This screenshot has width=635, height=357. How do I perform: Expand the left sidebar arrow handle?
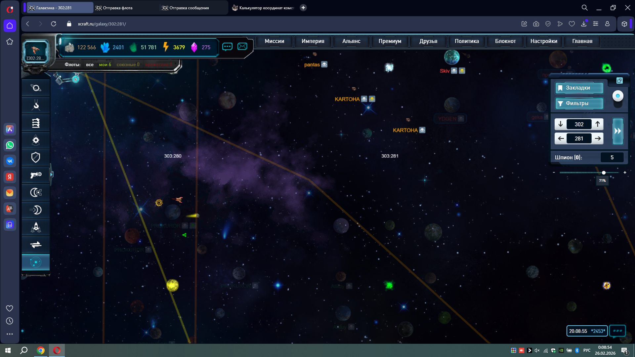[x=52, y=174]
